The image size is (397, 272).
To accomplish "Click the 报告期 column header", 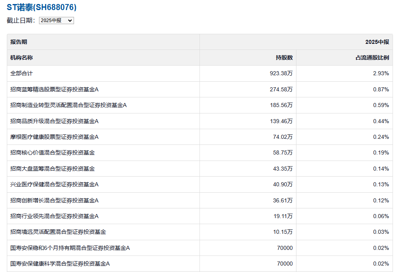I will (x=19, y=41).
